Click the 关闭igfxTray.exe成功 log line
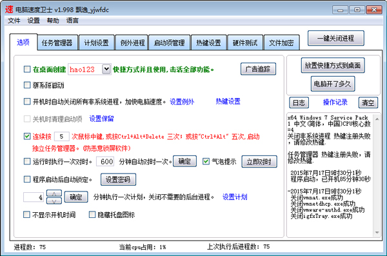Image resolution: width=387 pixels, height=256 pixels. pyautogui.click(x=321, y=216)
